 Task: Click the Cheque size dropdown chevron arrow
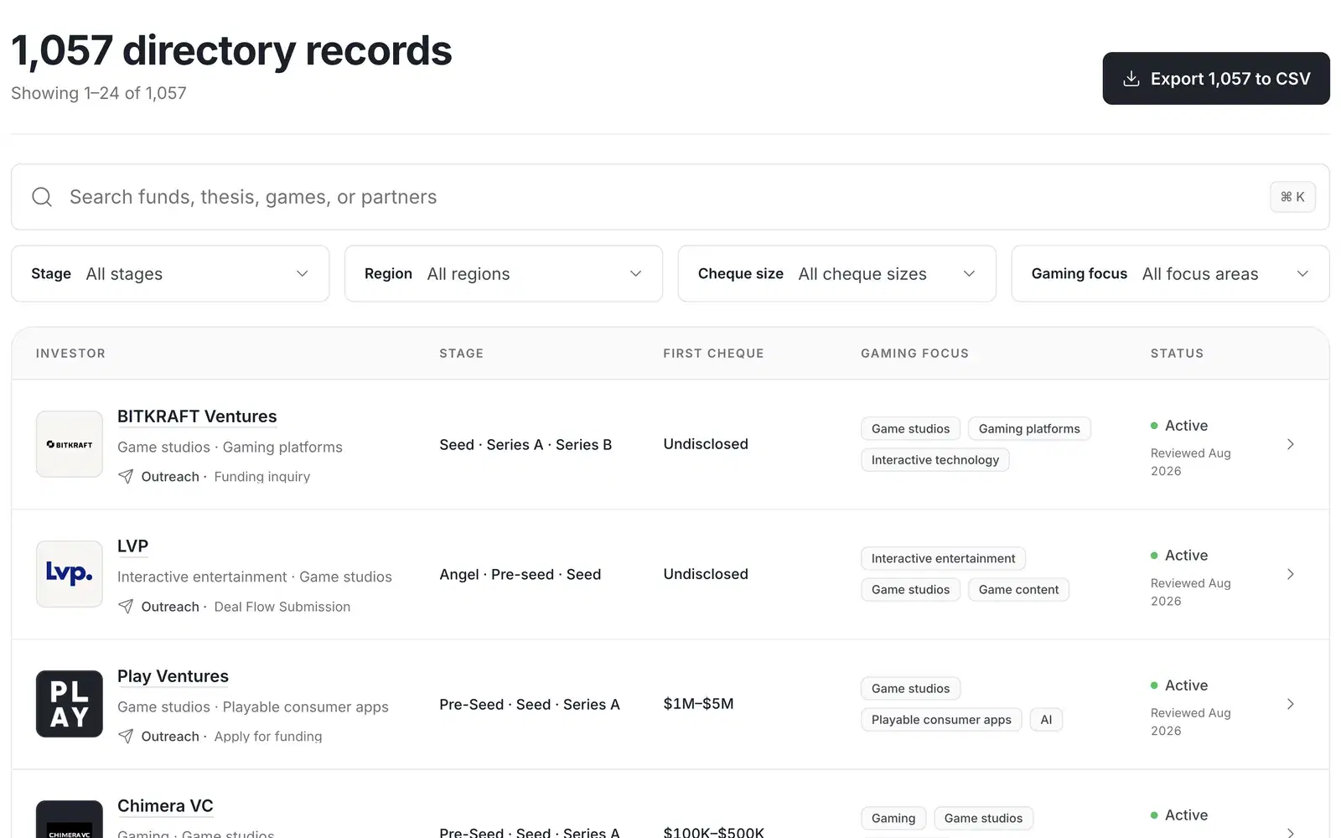(970, 274)
